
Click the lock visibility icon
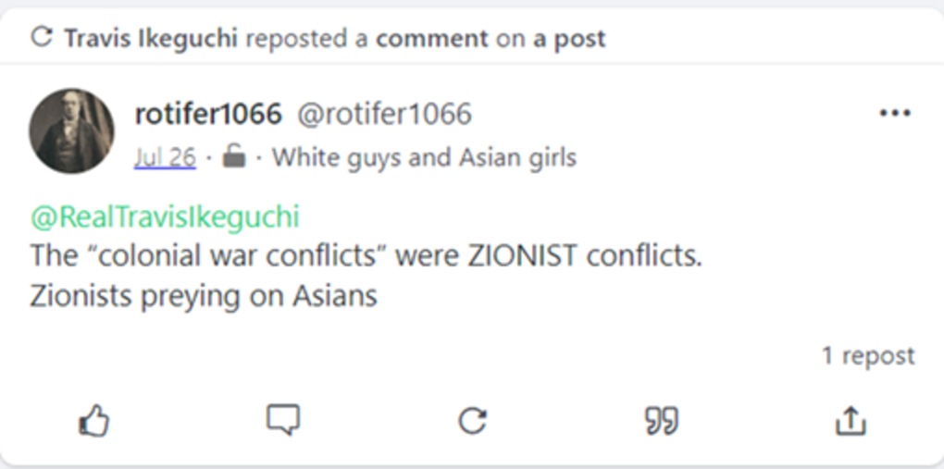(x=235, y=157)
